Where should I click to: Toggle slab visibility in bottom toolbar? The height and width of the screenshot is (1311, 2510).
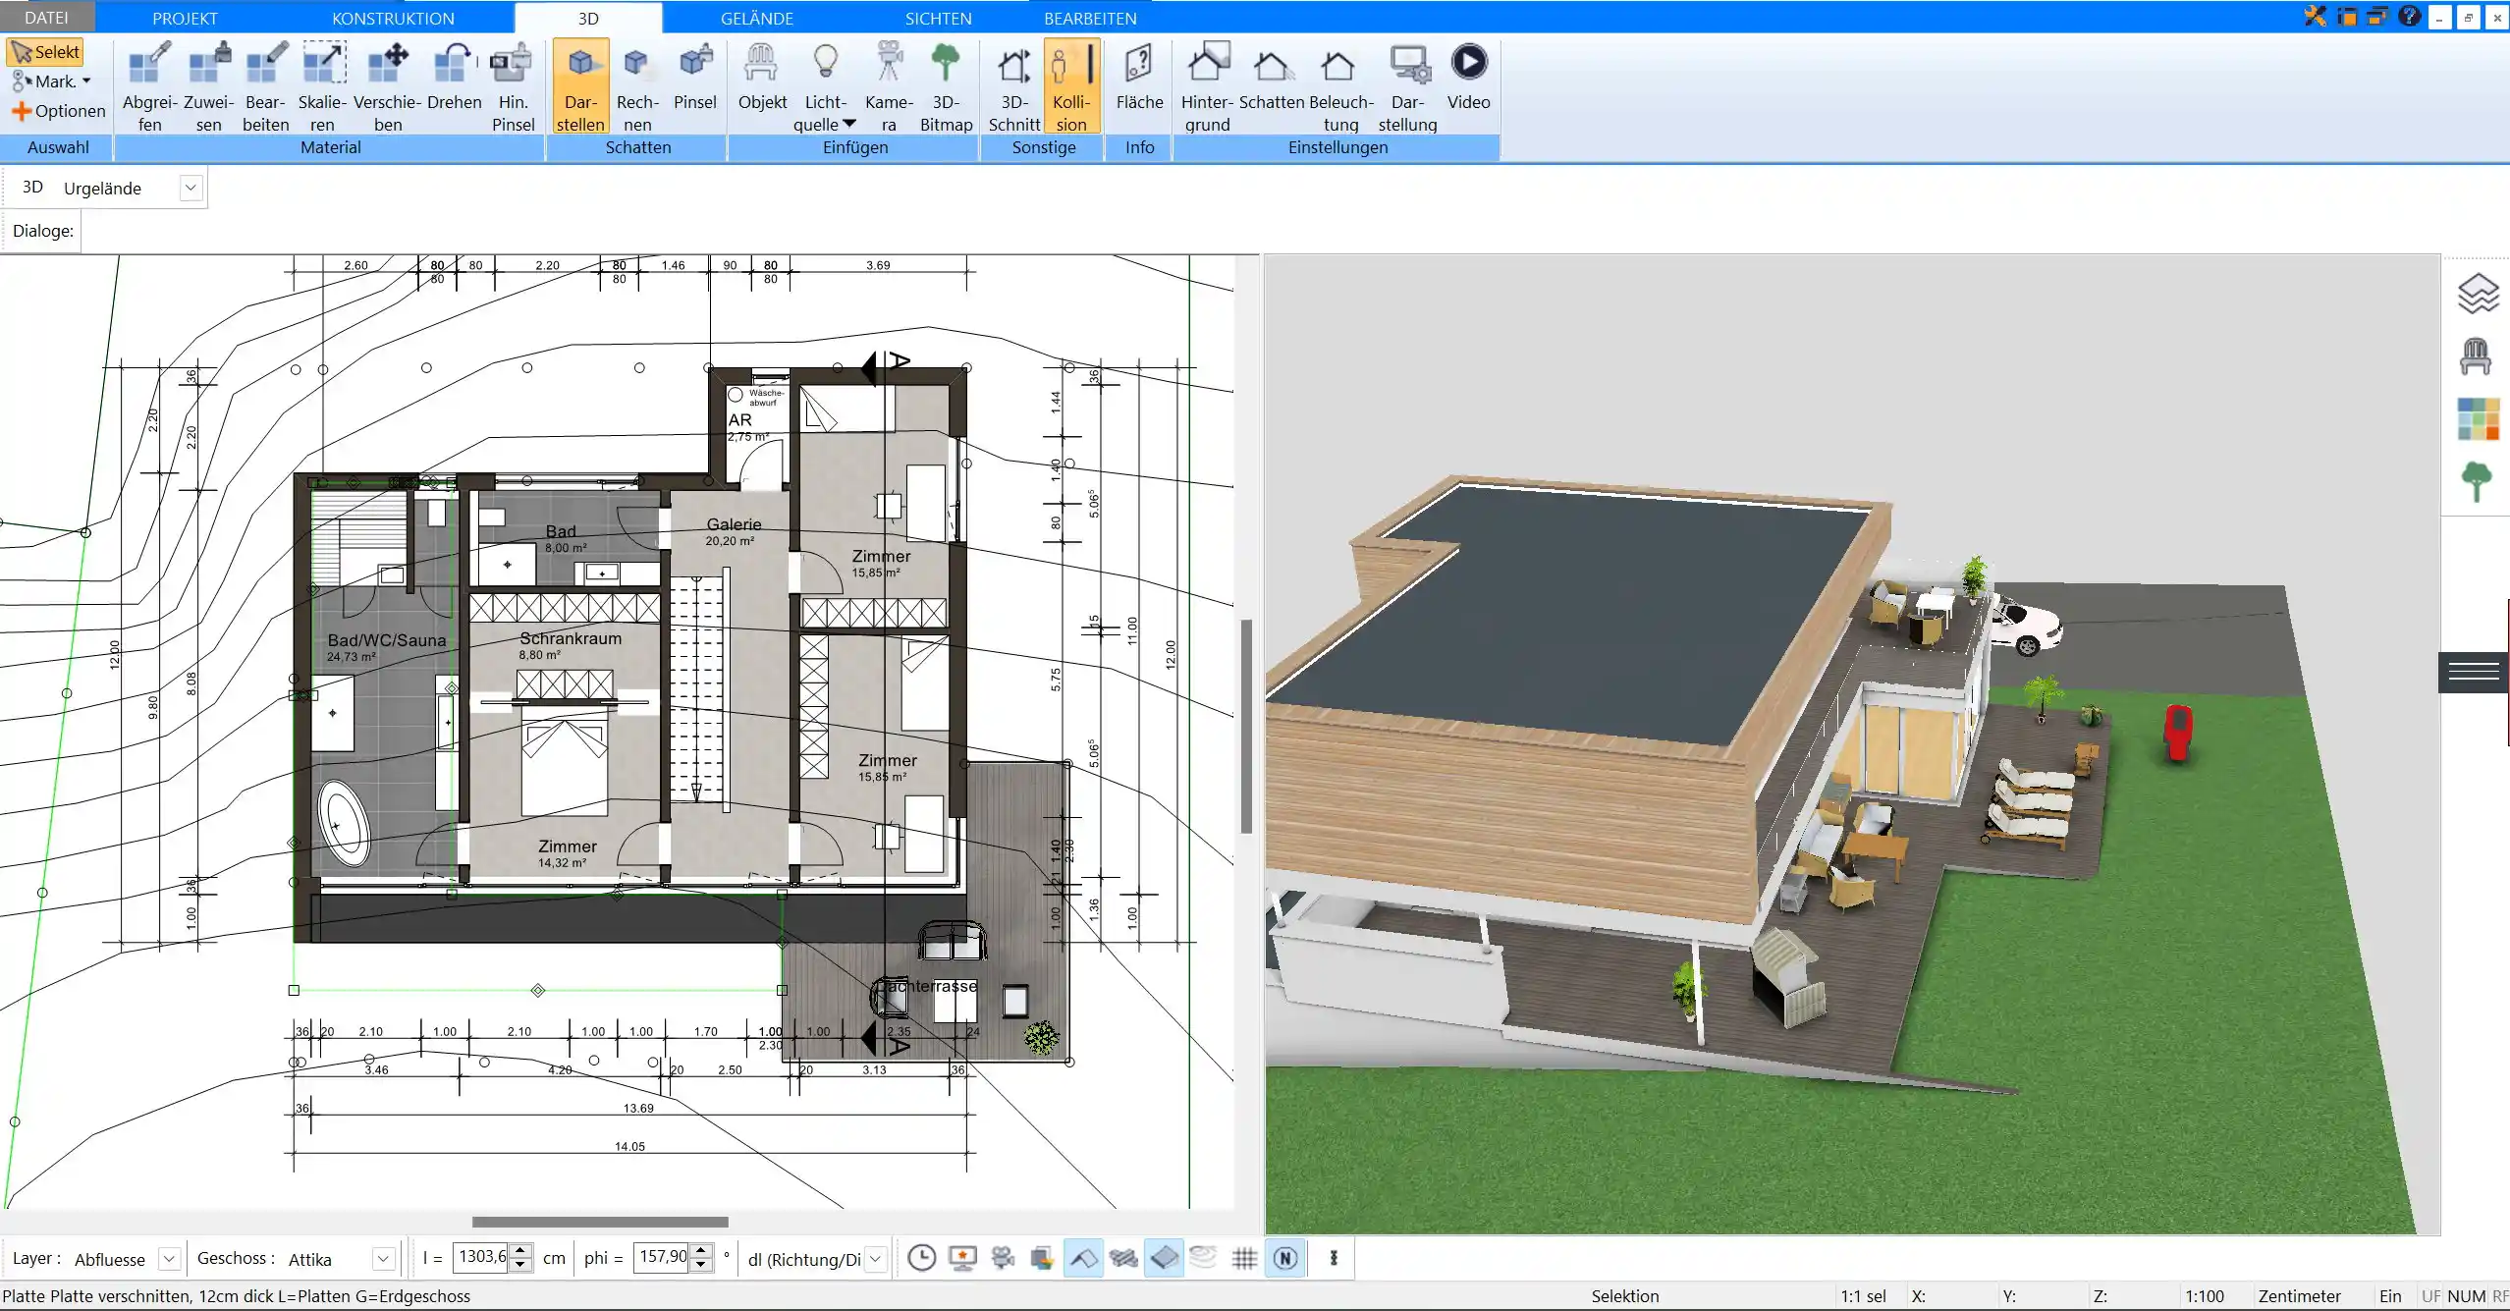(1164, 1258)
